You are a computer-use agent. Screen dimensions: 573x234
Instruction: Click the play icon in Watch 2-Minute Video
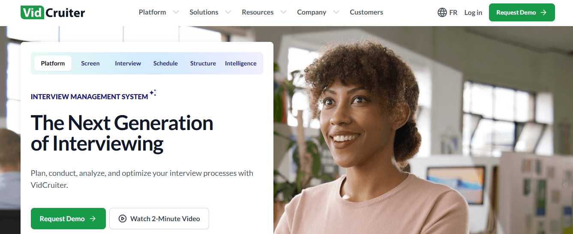click(123, 219)
